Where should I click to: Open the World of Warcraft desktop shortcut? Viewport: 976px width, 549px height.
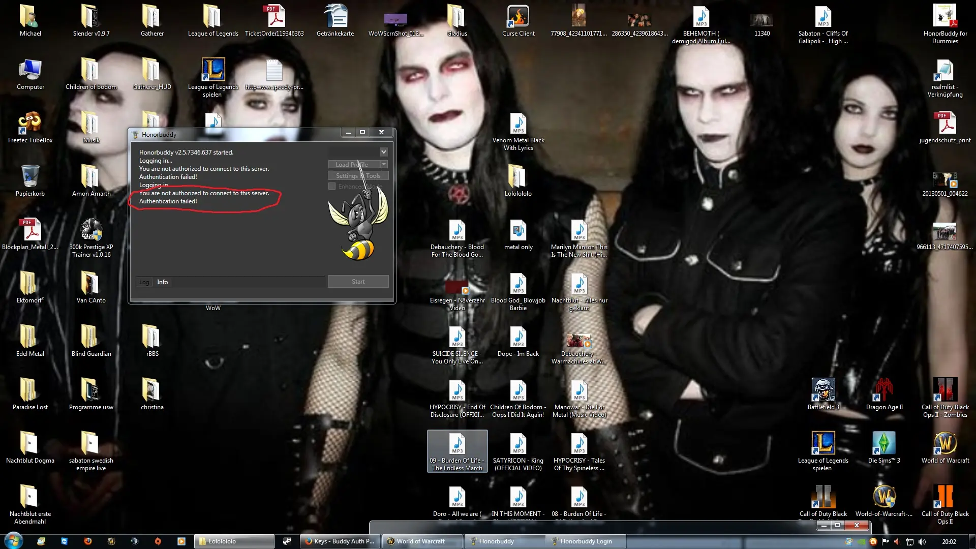click(945, 448)
